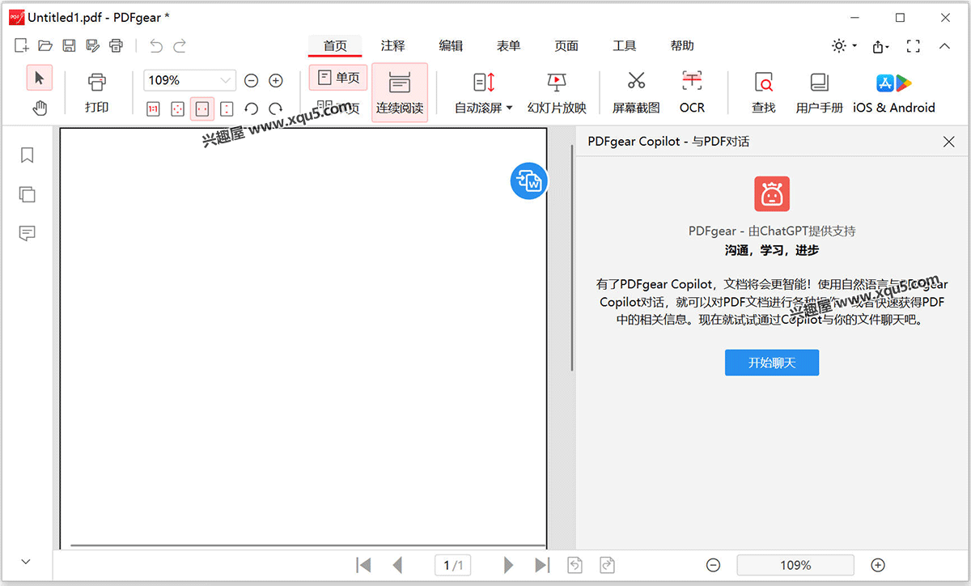Viewport: 971px width, 586px height.
Task: Open the 查找 find tool
Action: (763, 92)
